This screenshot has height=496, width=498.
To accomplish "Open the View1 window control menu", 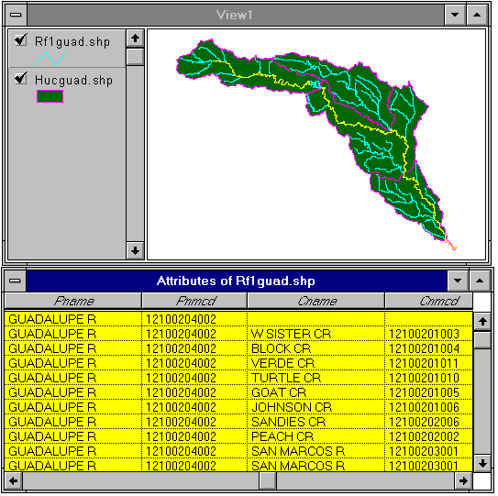I will [x=16, y=15].
